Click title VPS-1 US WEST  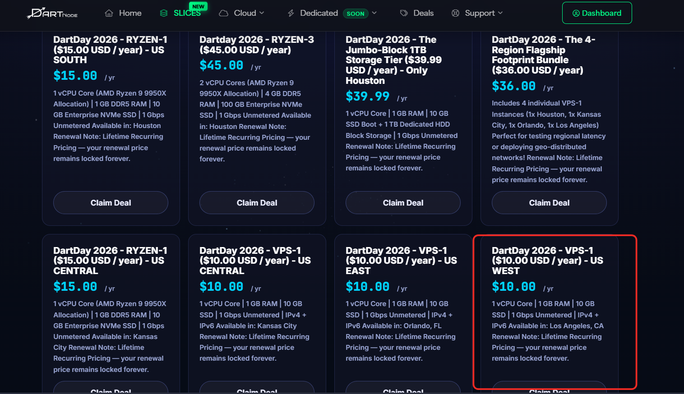click(547, 261)
